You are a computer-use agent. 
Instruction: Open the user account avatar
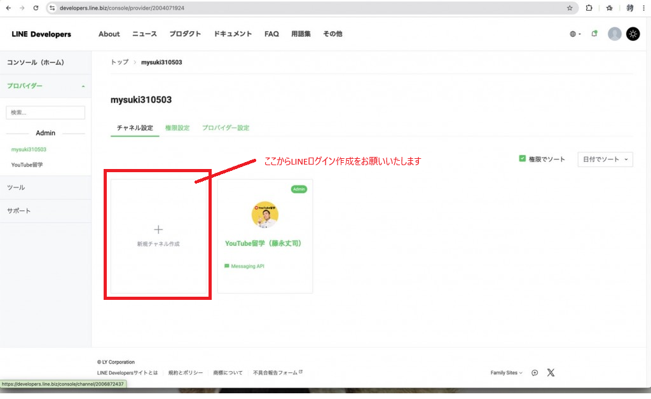point(615,34)
